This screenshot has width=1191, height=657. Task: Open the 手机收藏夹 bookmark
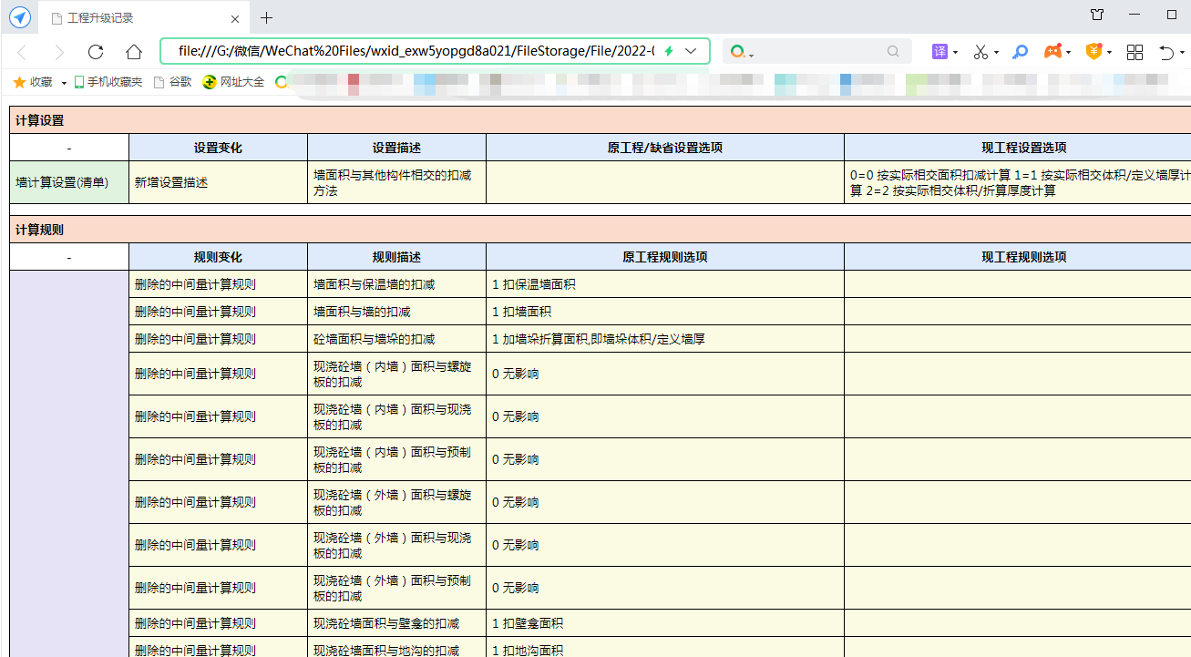pyautogui.click(x=108, y=82)
